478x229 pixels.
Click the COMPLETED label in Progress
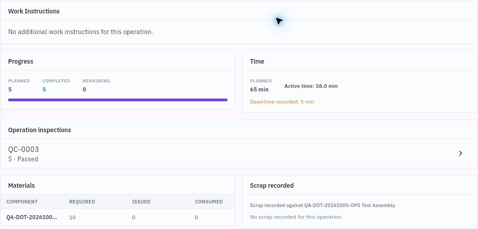(56, 81)
